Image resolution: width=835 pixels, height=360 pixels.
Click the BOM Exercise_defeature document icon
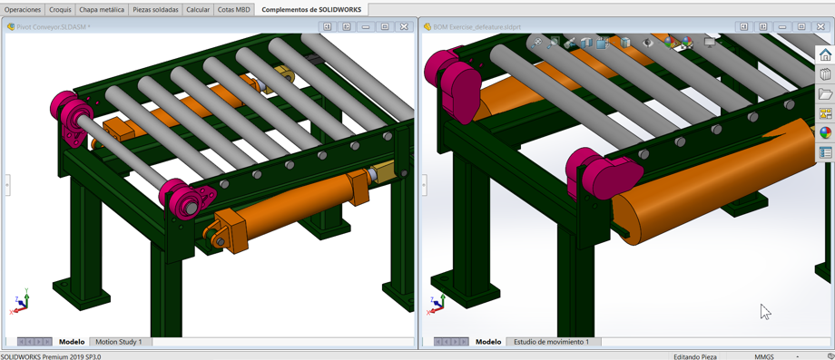(x=427, y=26)
